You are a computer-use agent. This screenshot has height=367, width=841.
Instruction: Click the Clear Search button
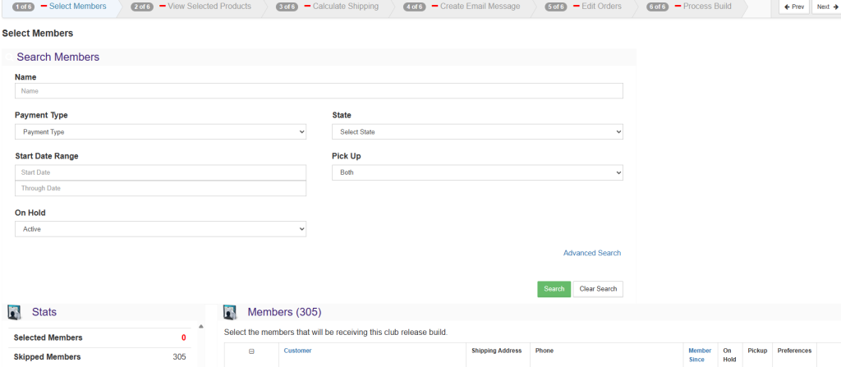click(597, 289)
